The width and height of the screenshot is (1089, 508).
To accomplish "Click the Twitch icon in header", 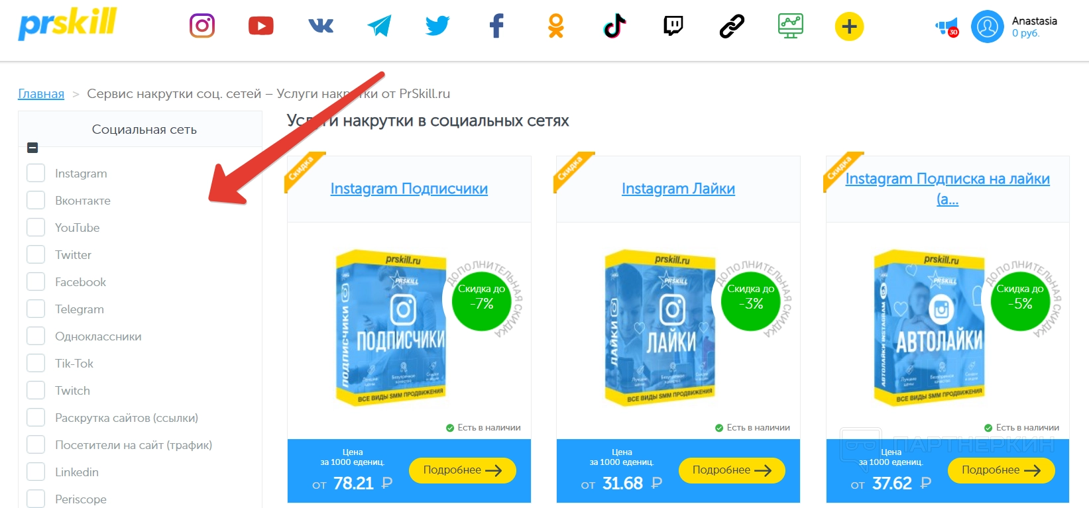I will [673, 26].
